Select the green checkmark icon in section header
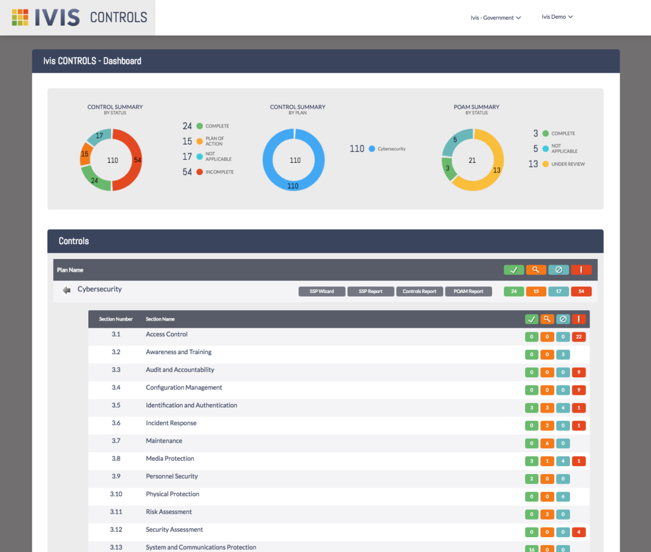 [x=531, y=319]
